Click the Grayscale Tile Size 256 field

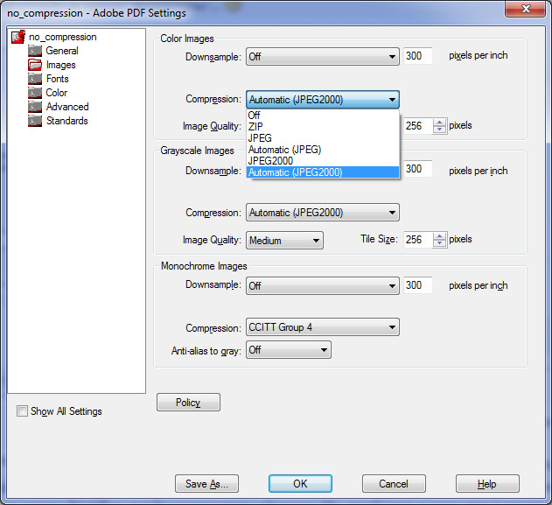pyautogui.click(x=417, y=240)
